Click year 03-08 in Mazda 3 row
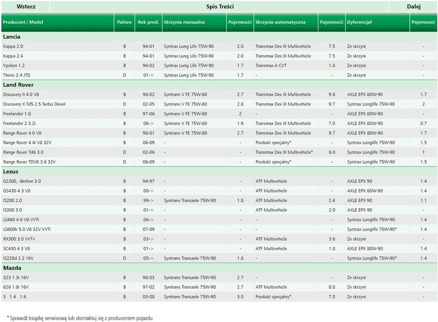 point(148,296)
